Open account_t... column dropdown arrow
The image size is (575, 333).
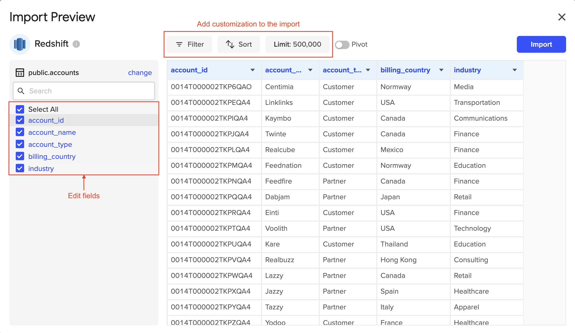point(368,70)
